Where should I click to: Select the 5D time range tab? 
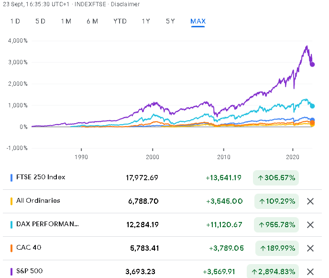40,21
